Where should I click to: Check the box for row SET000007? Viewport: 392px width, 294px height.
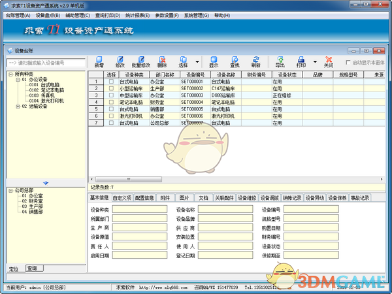(111, 123)
